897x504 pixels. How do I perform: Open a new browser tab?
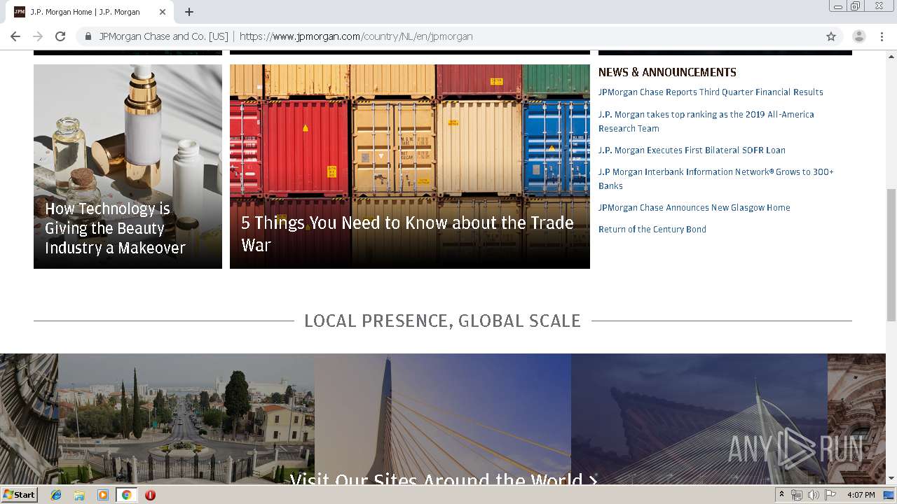tap(189, 12)
